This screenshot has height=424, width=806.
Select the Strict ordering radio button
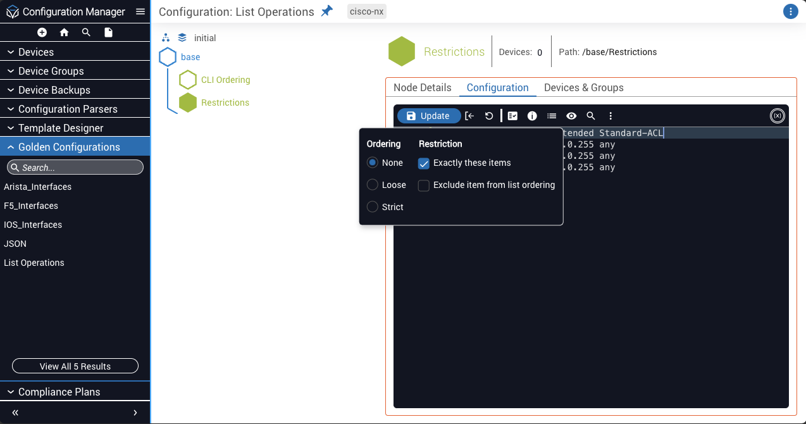click(373, 207)
